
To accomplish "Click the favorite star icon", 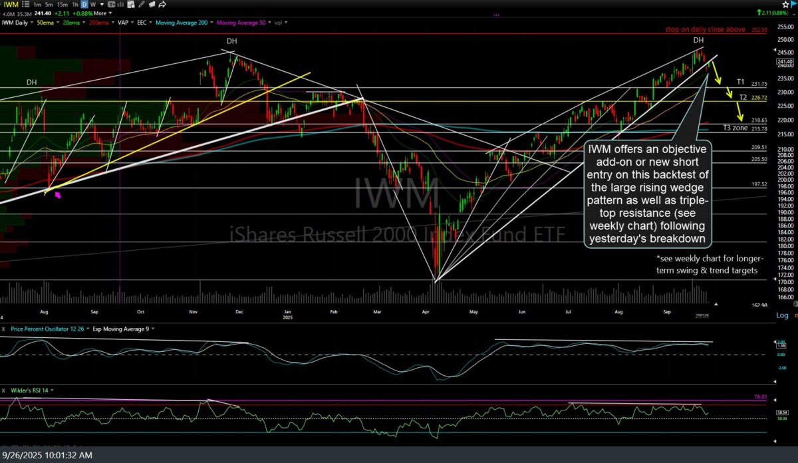I will coord(785,4).
